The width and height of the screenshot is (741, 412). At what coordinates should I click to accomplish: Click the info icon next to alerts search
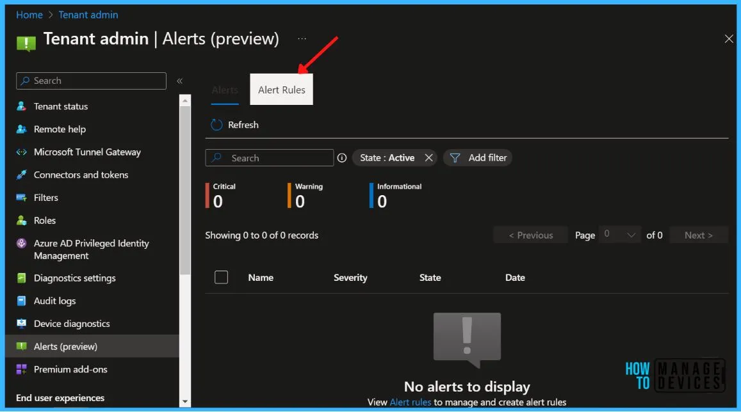point(341,157)
